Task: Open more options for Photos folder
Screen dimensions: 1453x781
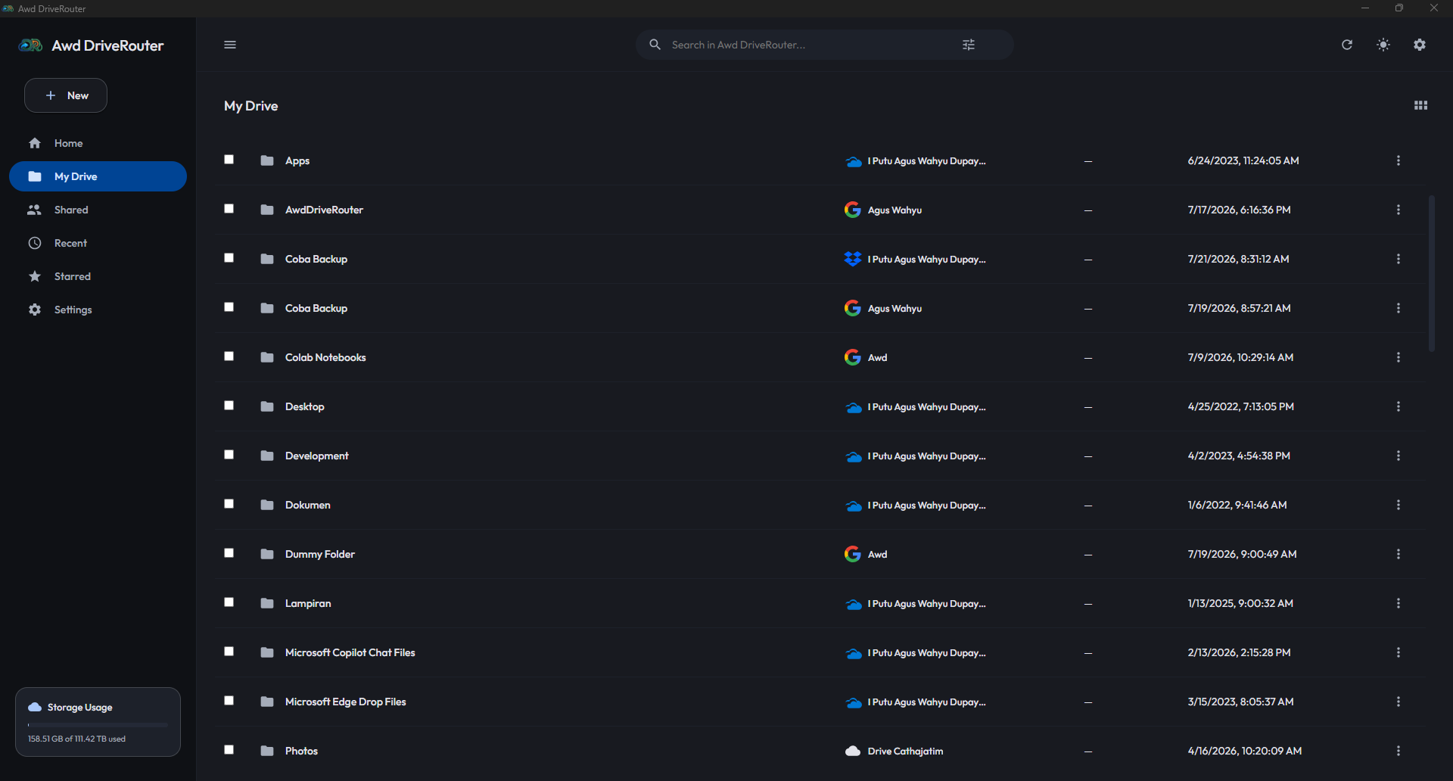Action: 1399,751
